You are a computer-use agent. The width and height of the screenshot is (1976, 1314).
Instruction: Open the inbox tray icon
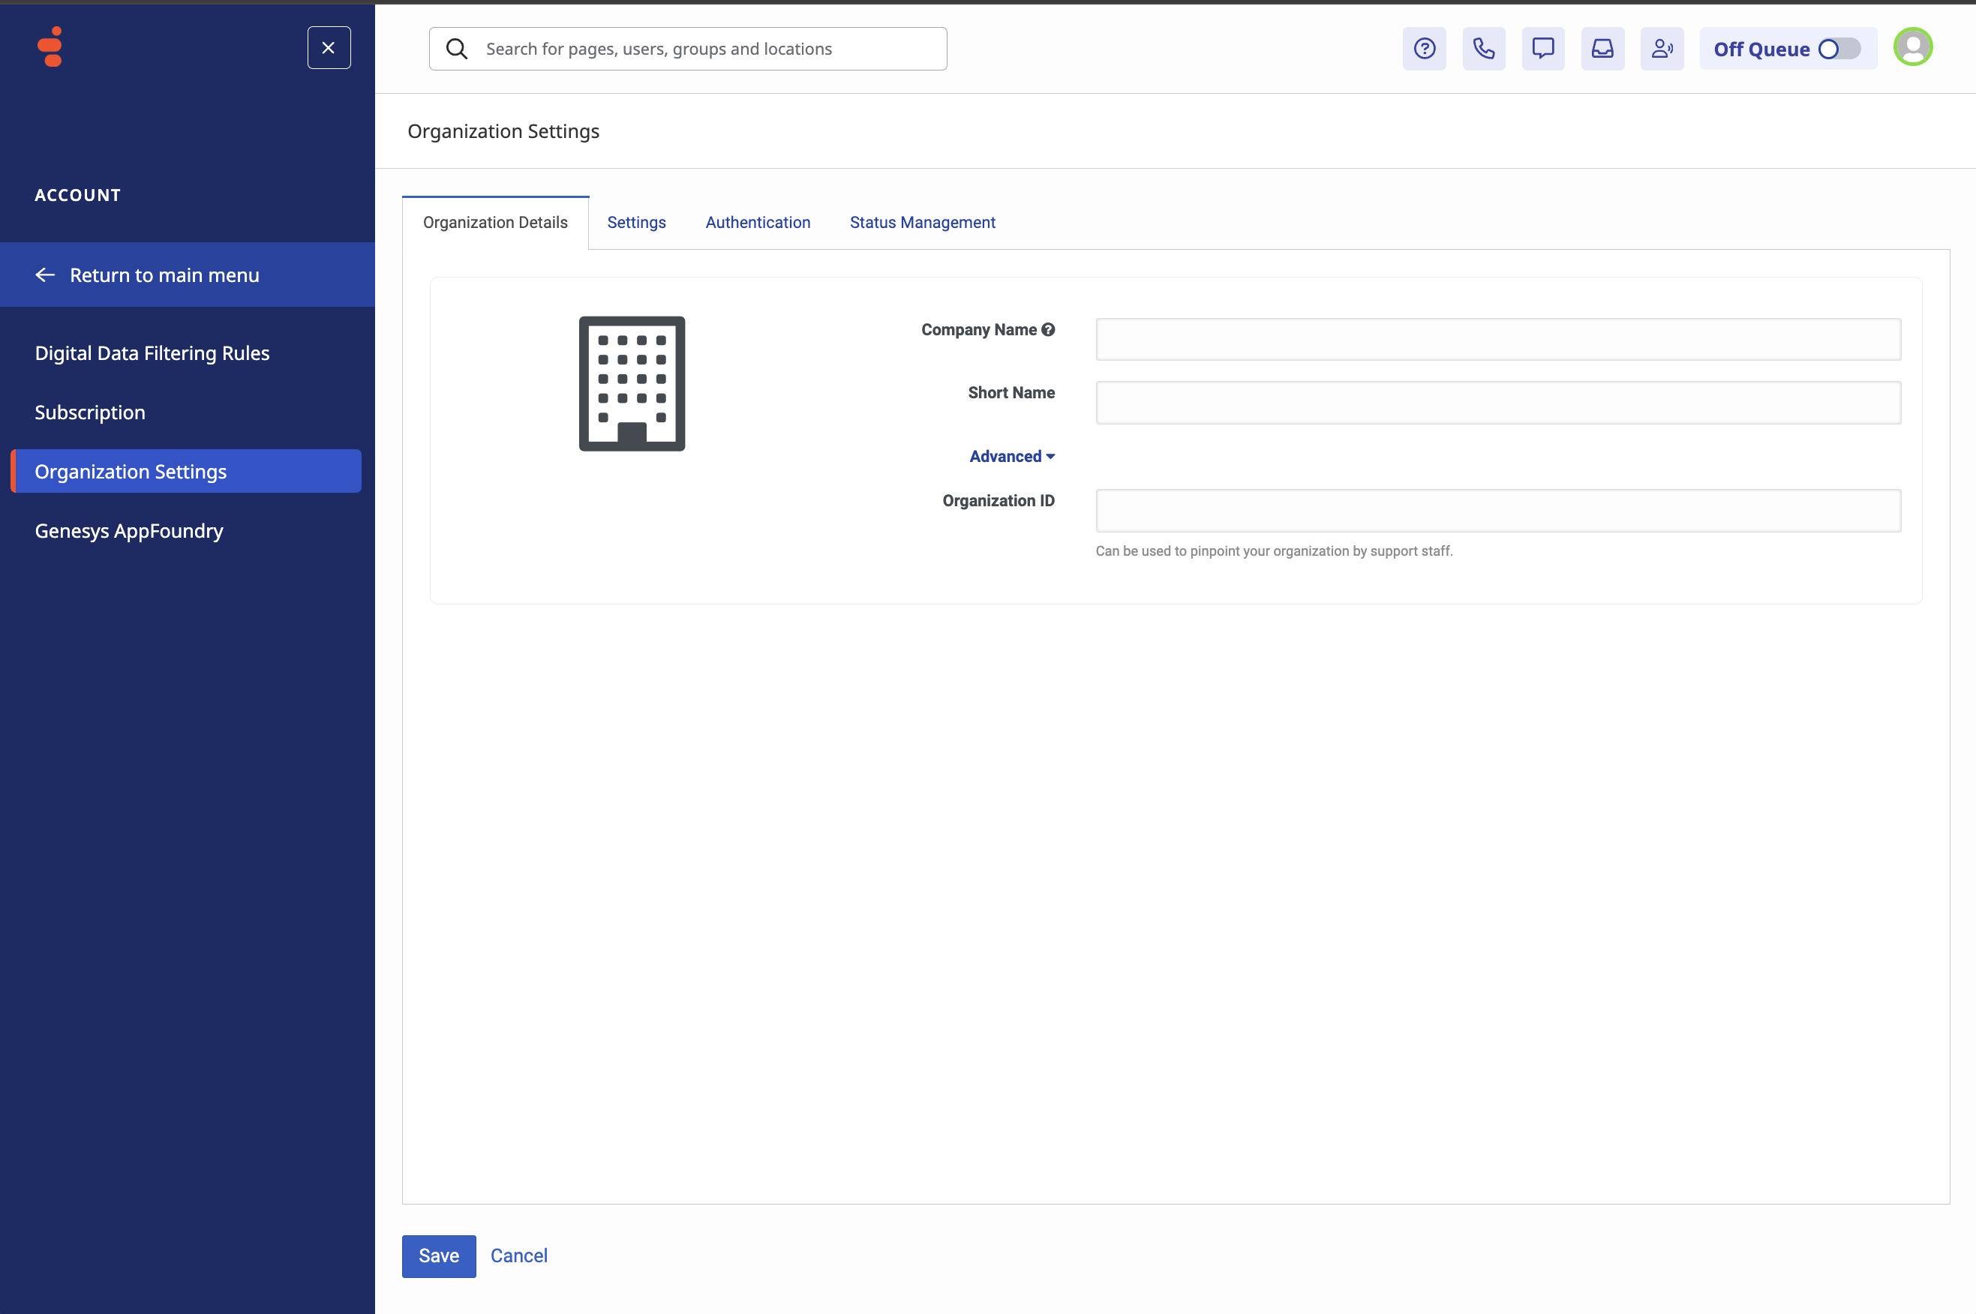(x=1602, y=49)
